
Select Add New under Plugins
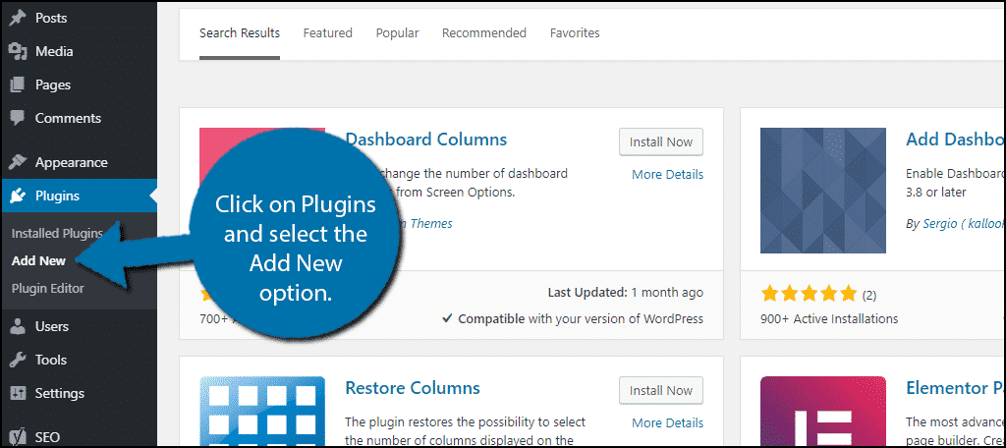(x=38, y=260)
